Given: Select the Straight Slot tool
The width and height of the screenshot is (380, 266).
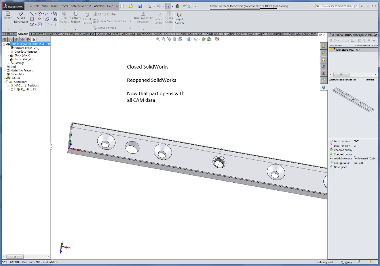Looking at the screenshot, I should click(x=32, y=24).
